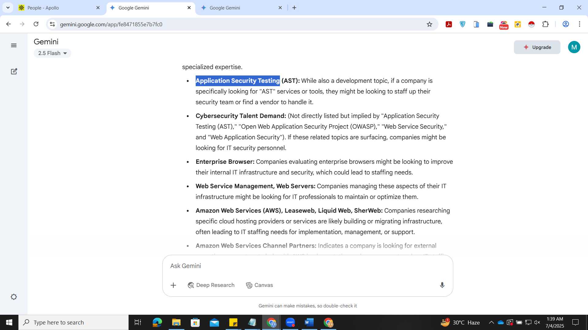Open File Explorer from the taskbar

coord(176,322)
